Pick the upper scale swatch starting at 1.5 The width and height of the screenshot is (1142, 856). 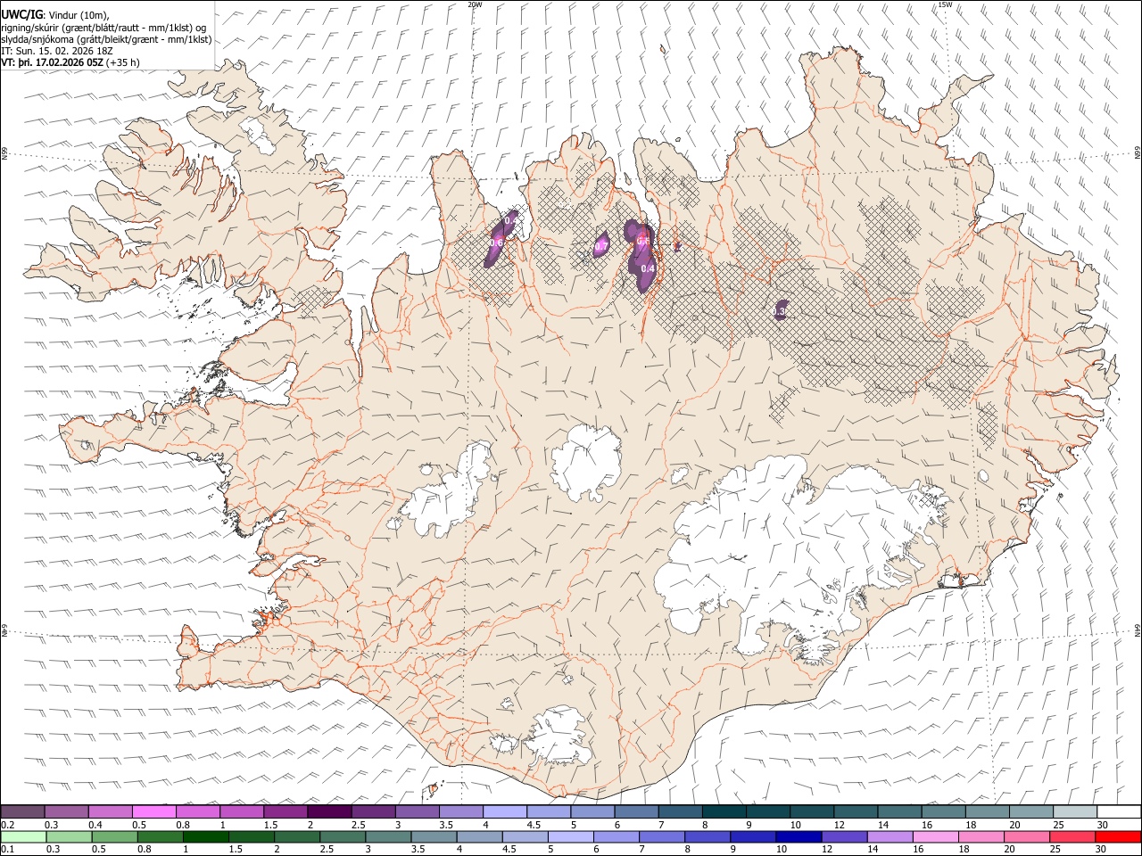click(285, 811)
